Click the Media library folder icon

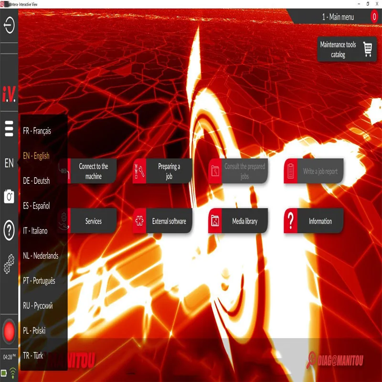point(215,220)
